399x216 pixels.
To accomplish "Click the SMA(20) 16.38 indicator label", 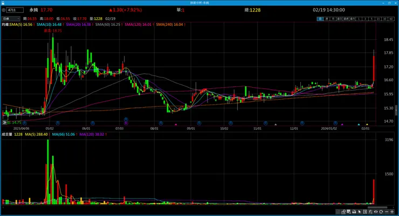I will click(79, 24).
